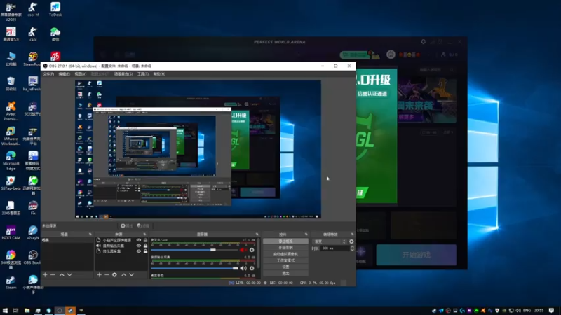This screenshot has width=561, height=315.
Task: Select the scene in Scenes list
Action: click(x=67, y=240)
